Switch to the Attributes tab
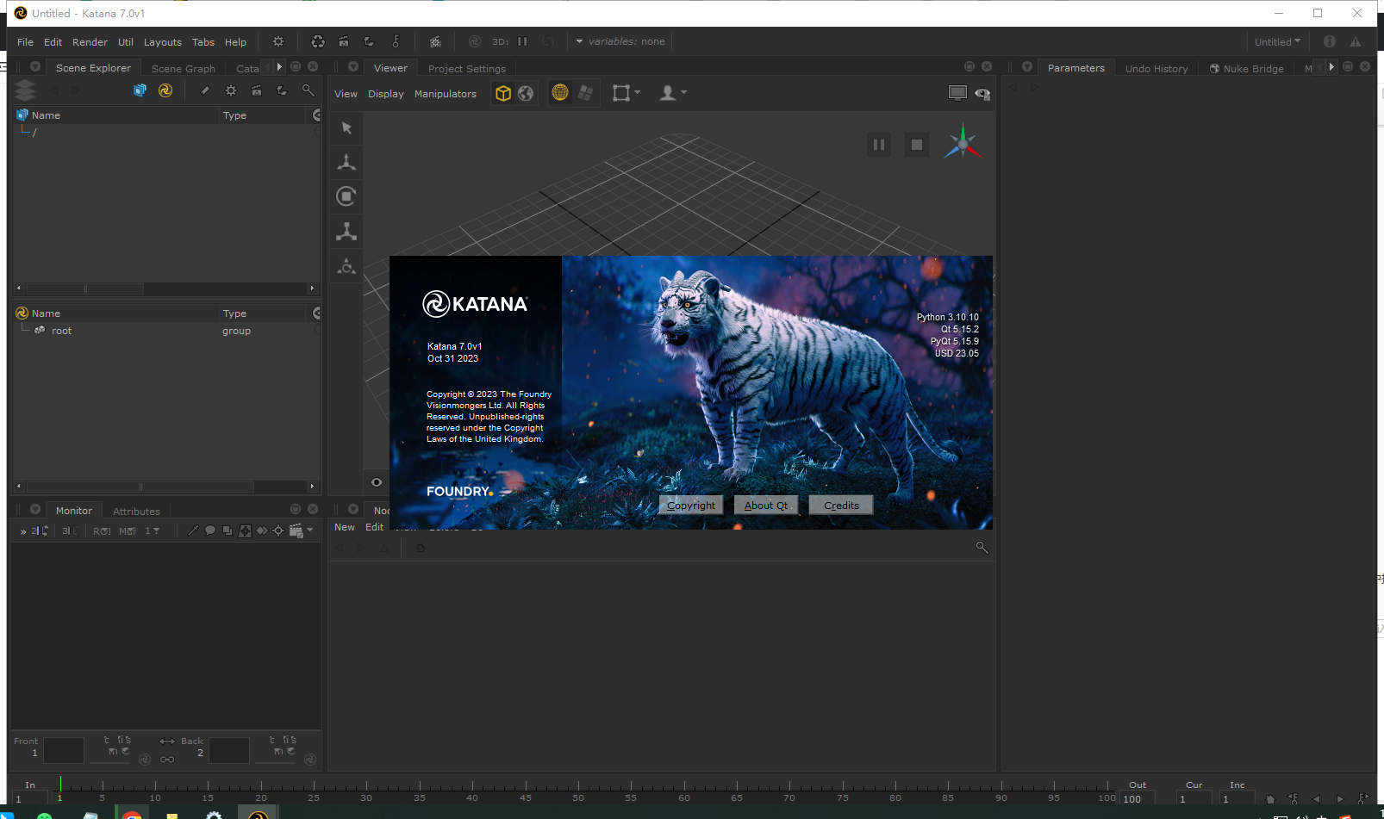 coord(136,512)
